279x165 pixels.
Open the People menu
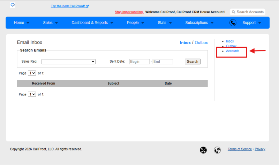click(x=133, y=23)
